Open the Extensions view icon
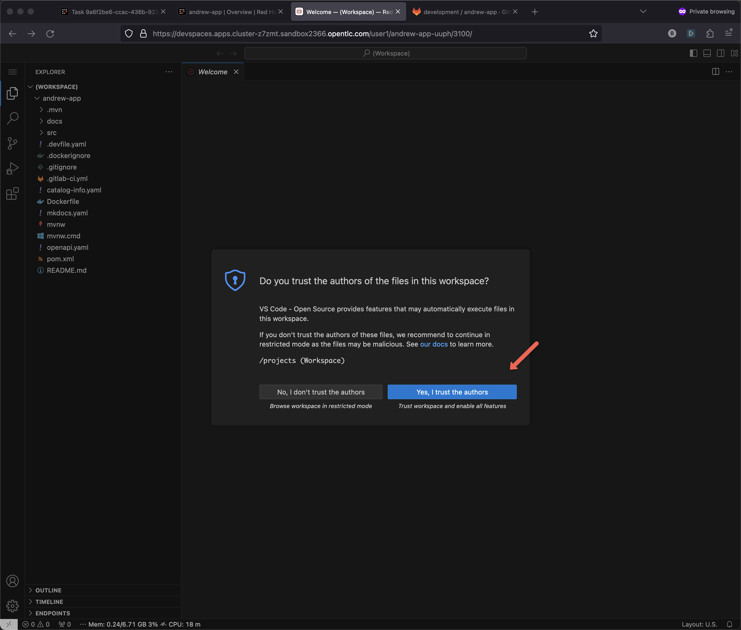Viewport: 741px width, 630px height. 13,193
